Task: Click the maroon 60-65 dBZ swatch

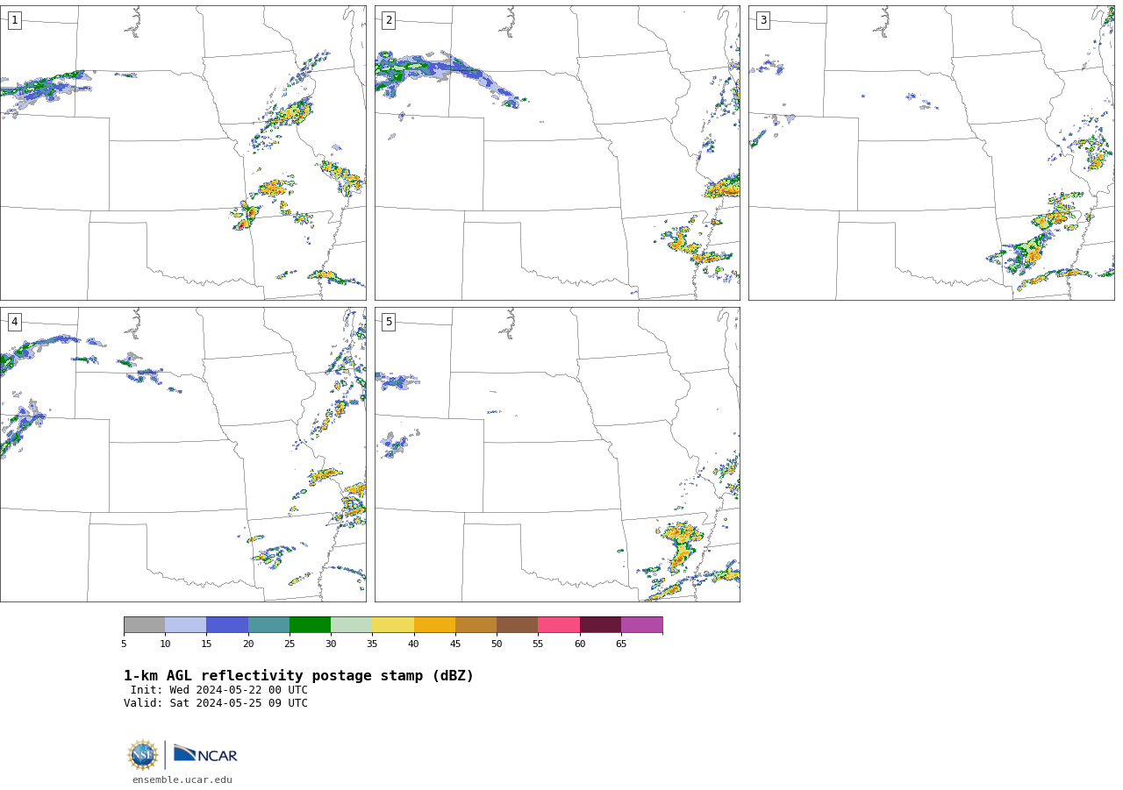Action: (x=600, y=625)
